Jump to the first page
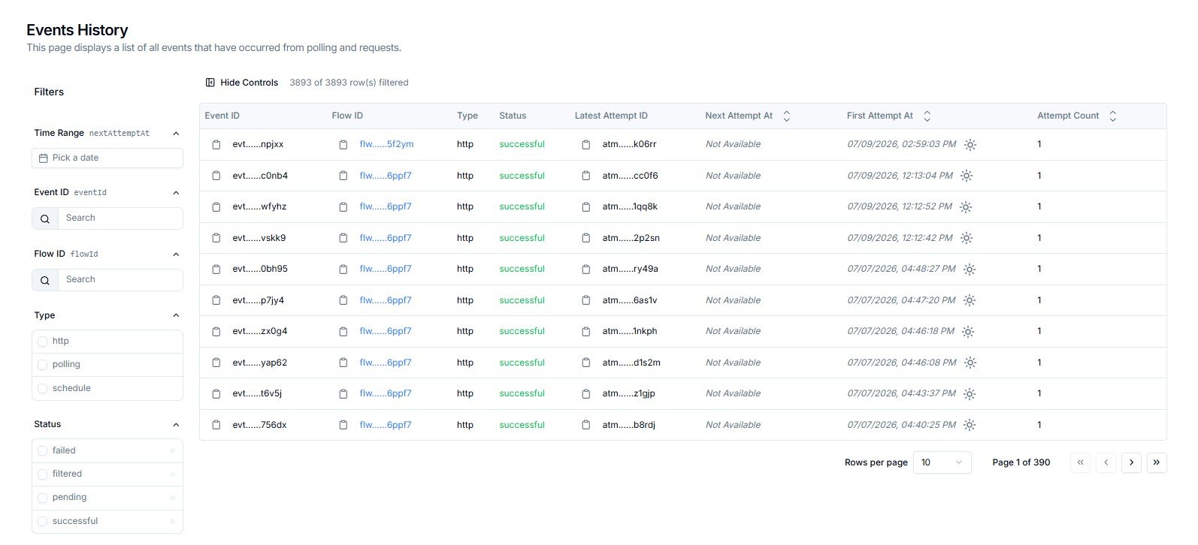This screenshot has width=1198, height=545. (1081, 462)
